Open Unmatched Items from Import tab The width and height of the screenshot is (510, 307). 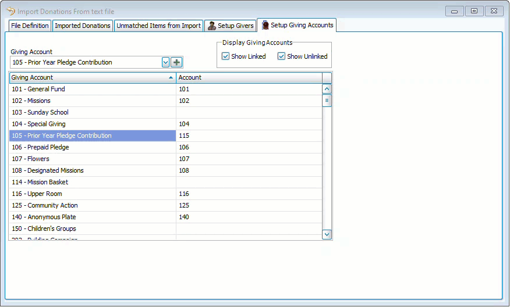point(158,26)
